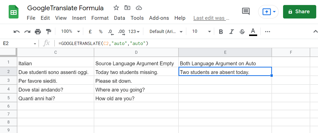
Task: Open the 100% zoom dropdown
Action: click(x=71, y=31)
